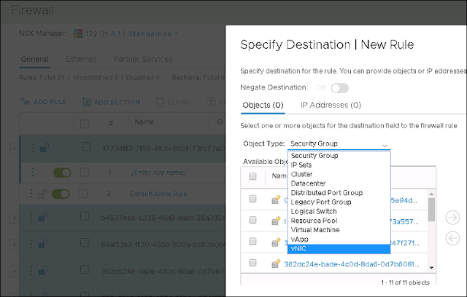467x297 pixels.
Task: Click security group icon beside 362dc24e-bade object
Action: (276, 264)
